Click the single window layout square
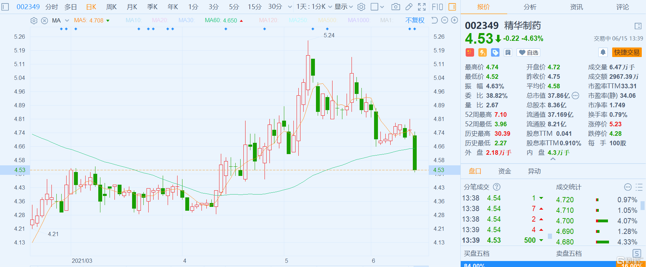The image size is (646, 267). 374,7
